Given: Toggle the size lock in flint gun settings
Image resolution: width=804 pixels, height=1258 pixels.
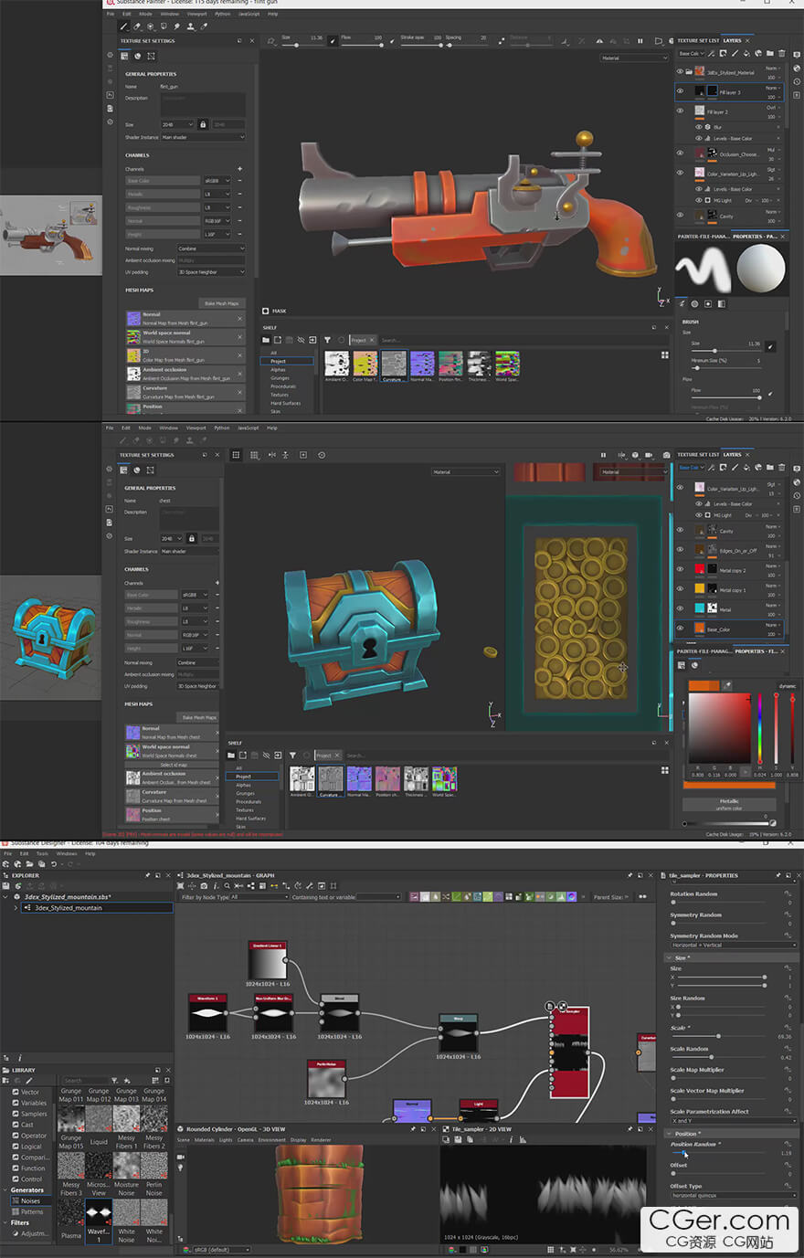Looking at the screenshot, I should pos(203,124).
